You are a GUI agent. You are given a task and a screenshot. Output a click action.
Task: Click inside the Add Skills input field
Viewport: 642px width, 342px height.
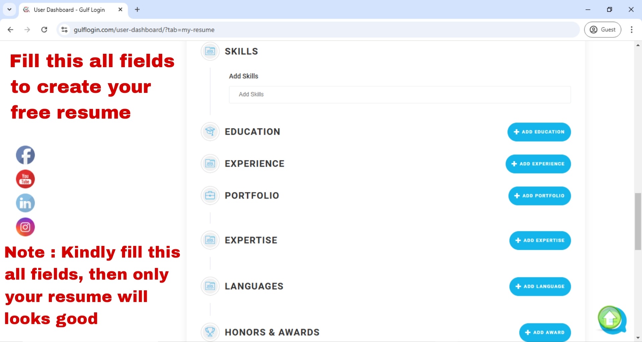click(400, 95)
